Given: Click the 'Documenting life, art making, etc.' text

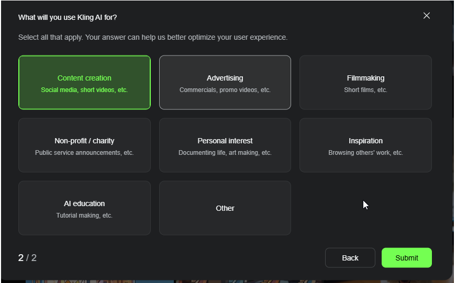Looking at the screenshot, I should pos(225,153).
